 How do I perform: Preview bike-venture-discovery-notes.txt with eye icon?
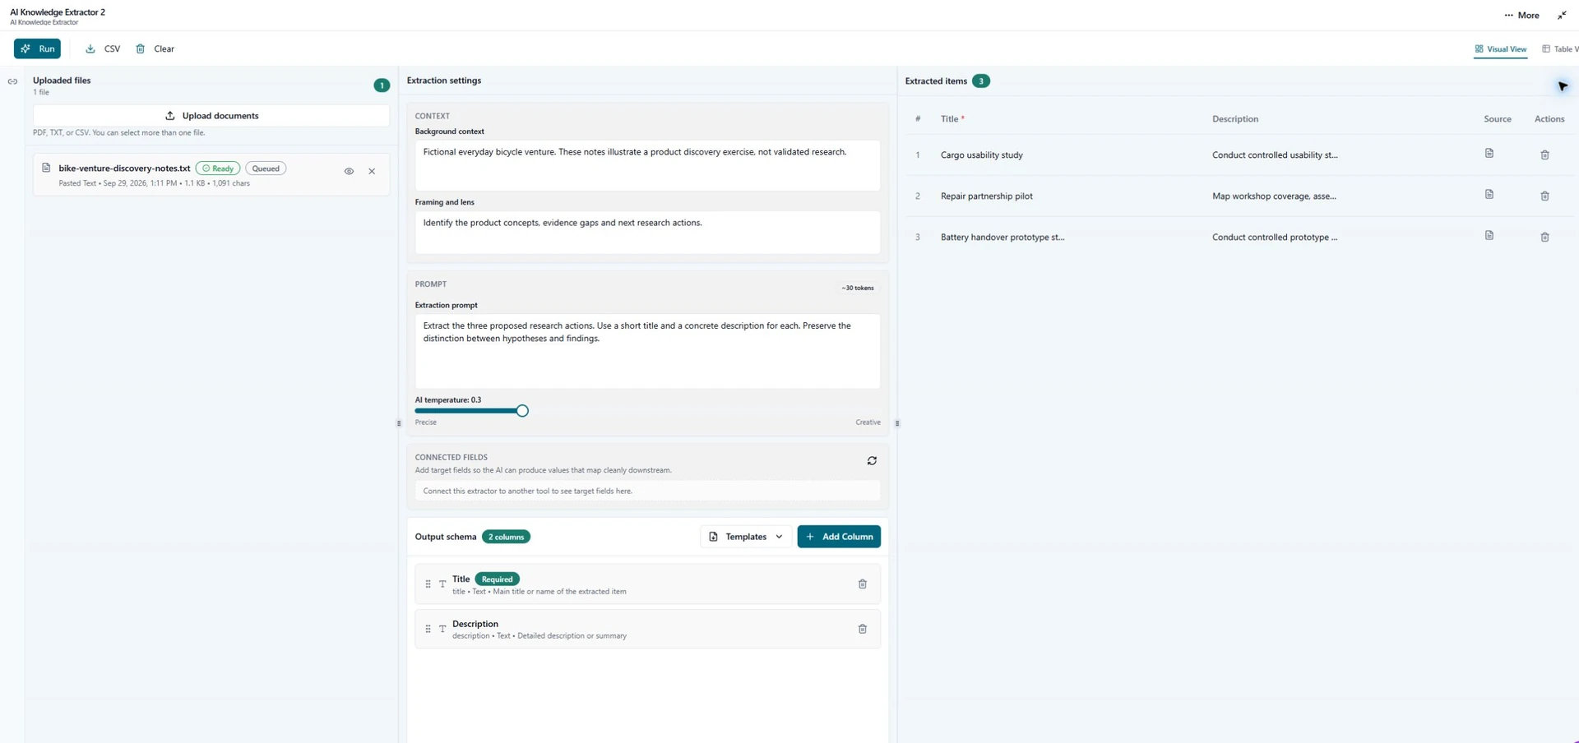349,171
